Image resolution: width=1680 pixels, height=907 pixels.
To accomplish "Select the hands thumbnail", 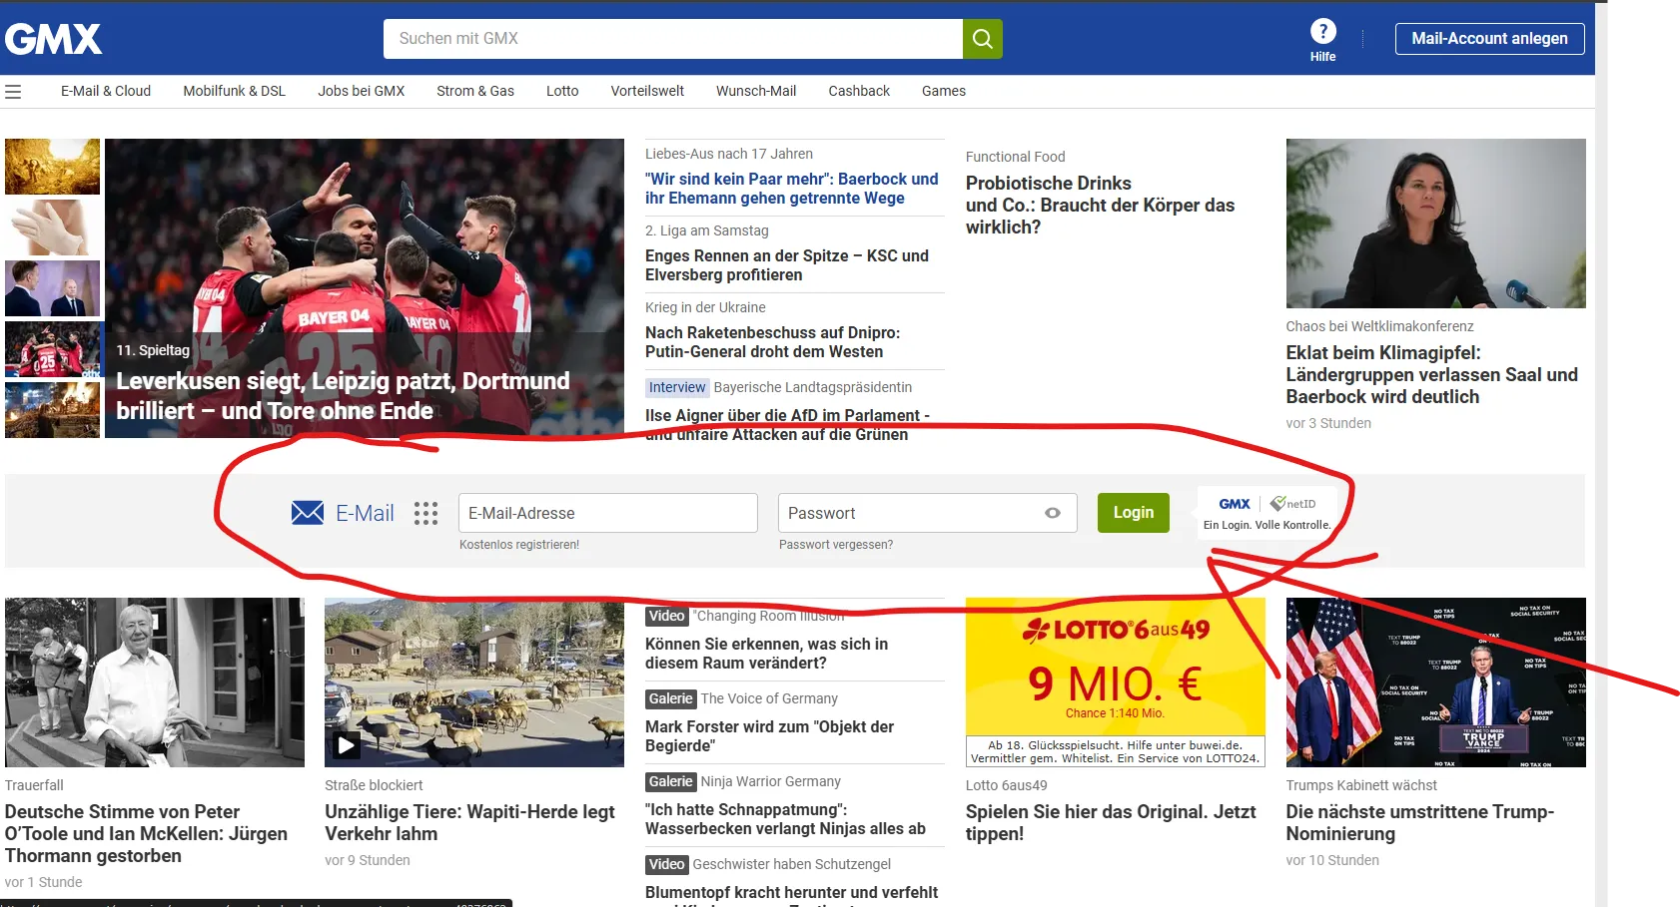I will click(x=53, y=227).
